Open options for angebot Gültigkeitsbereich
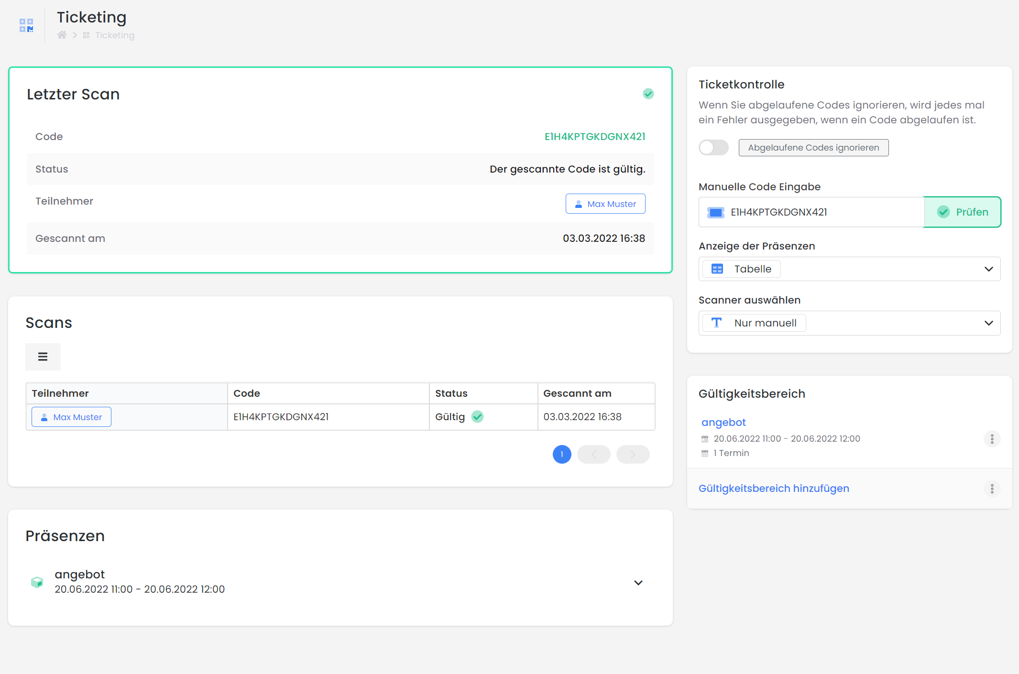This screenshot has height=674, width=1019. pos(992,439)
